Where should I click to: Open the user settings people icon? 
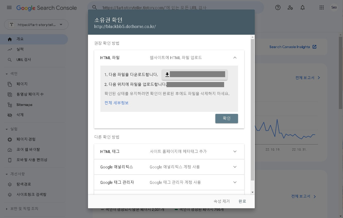coord(290,7)
